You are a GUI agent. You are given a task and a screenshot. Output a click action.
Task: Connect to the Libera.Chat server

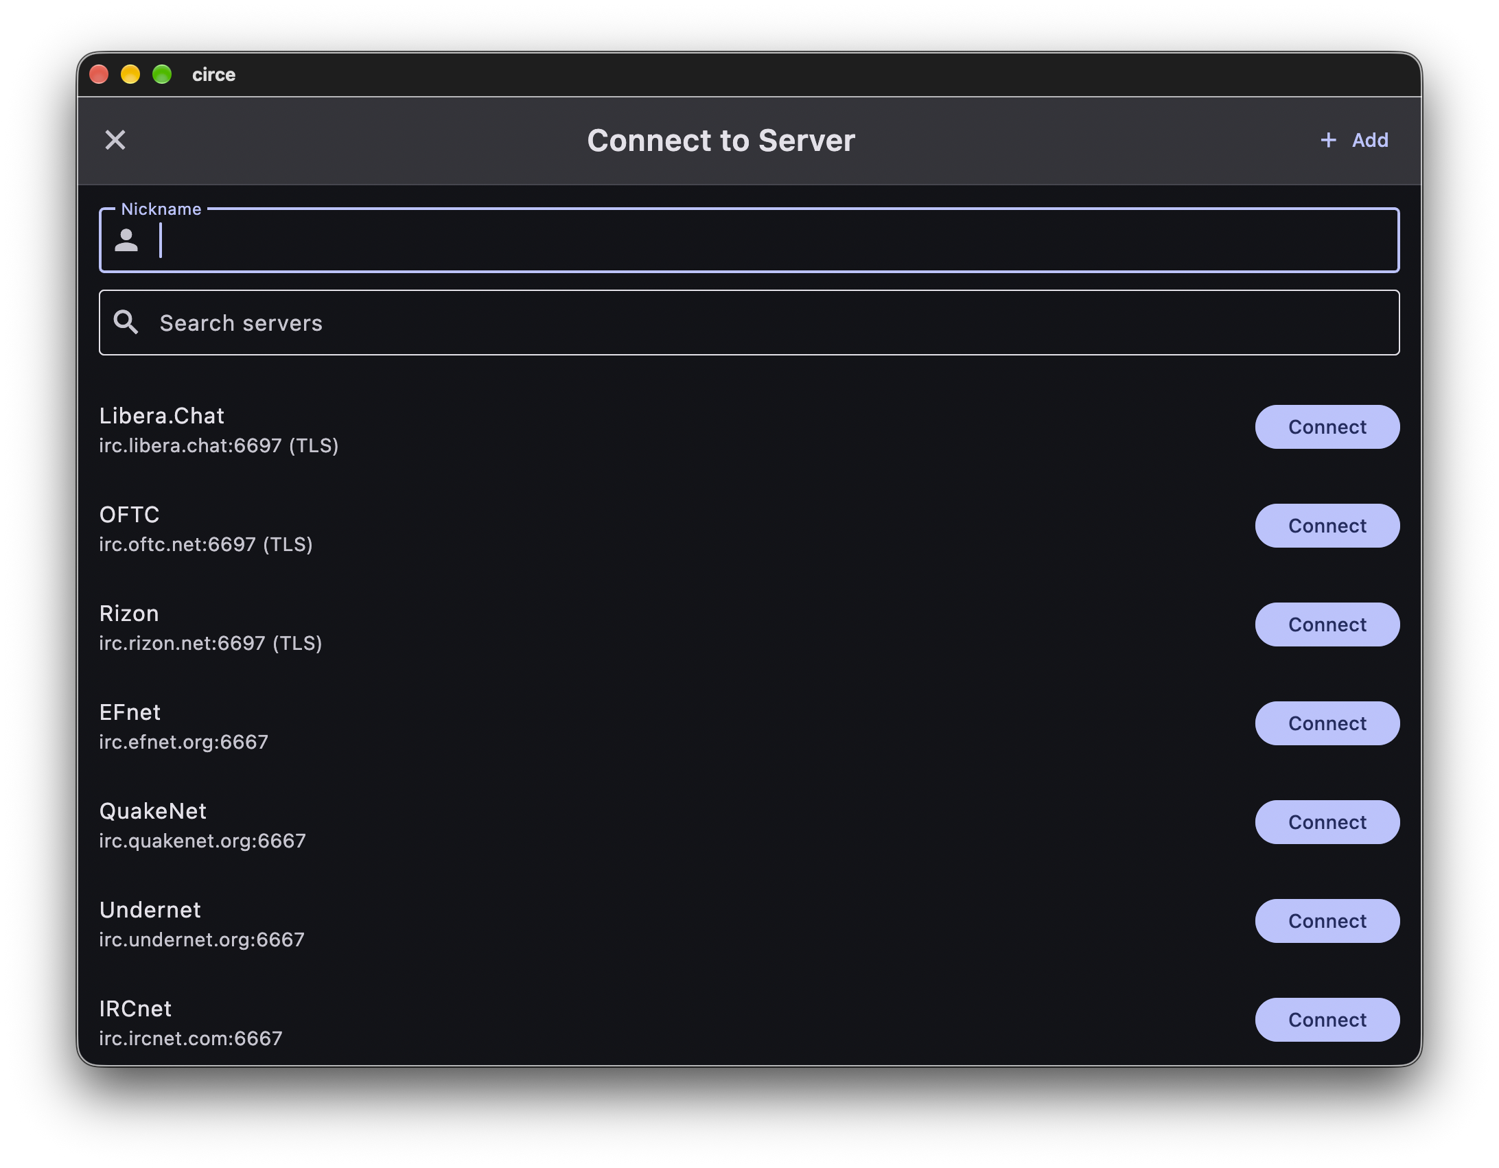1327,427
